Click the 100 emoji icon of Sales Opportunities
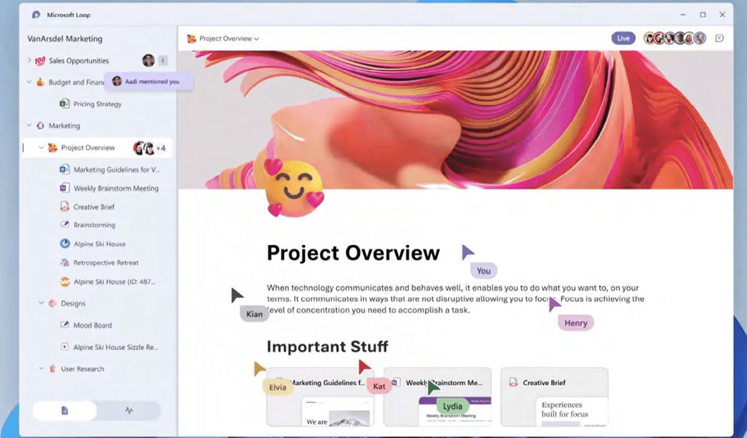The image size is (747, 438). pyautogui.click(x=40, y=61)
